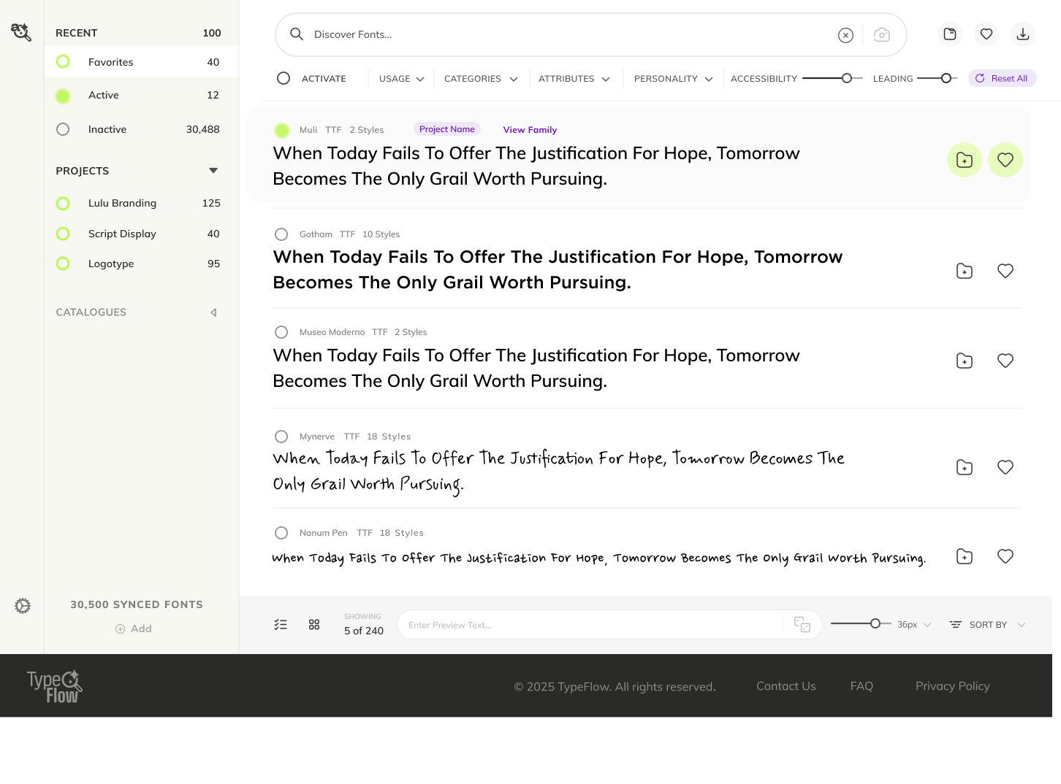Open View Family for Muli

[x=530, y=130]
